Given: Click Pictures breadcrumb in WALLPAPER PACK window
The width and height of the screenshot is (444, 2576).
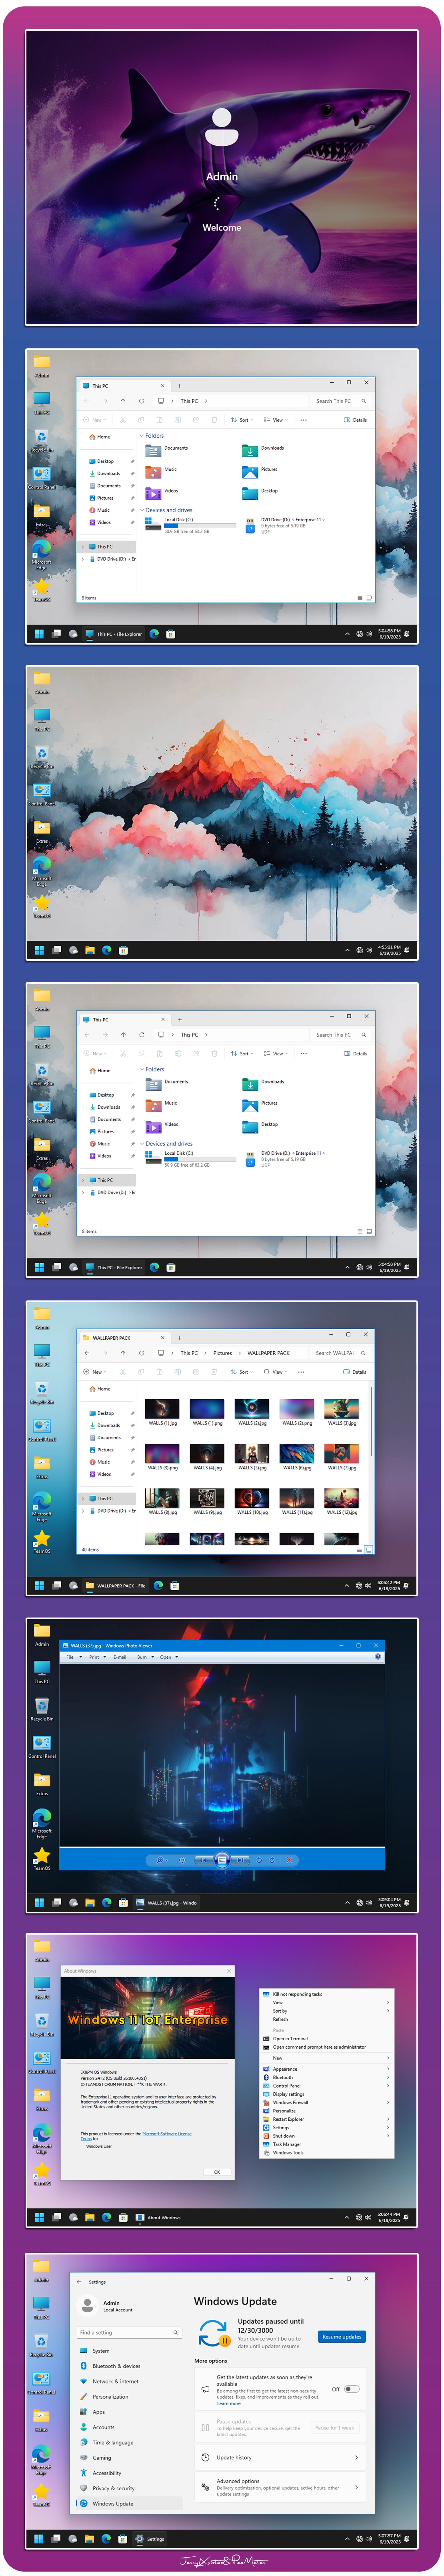Looking at the screenshot, I should (x=222, y=1353).
